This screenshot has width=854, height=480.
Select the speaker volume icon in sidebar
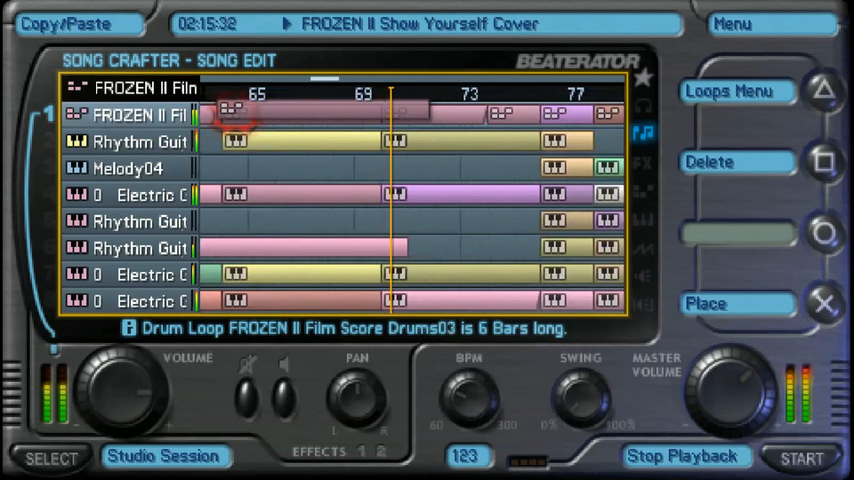coord(643,276)
